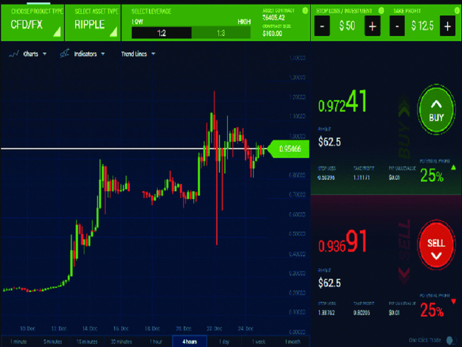Switch to the 1 month timeframe

click(292, 342)
